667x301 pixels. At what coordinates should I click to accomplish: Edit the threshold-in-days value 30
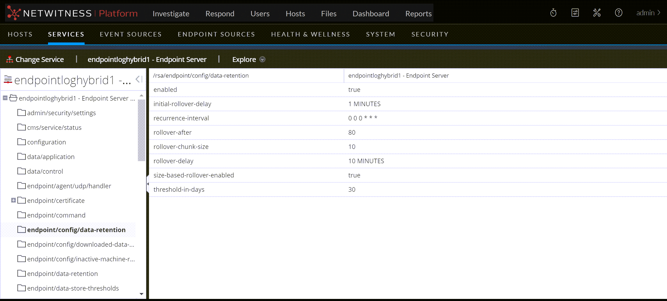(352, 190)
